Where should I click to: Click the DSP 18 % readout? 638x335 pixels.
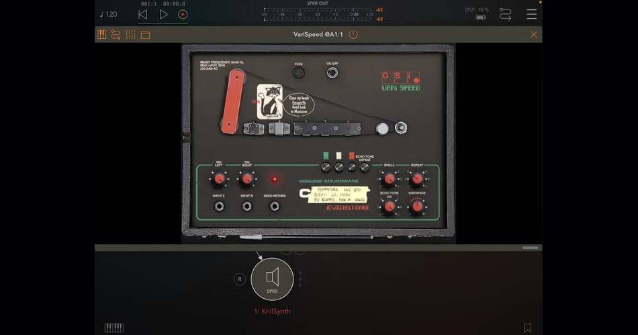(x=477, y=10)
